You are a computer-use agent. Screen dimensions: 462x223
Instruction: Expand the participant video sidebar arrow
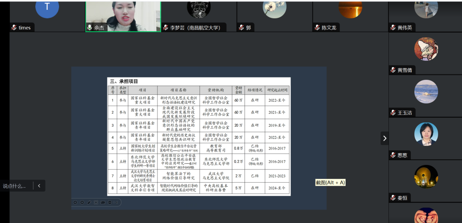[x=385, y=138]
